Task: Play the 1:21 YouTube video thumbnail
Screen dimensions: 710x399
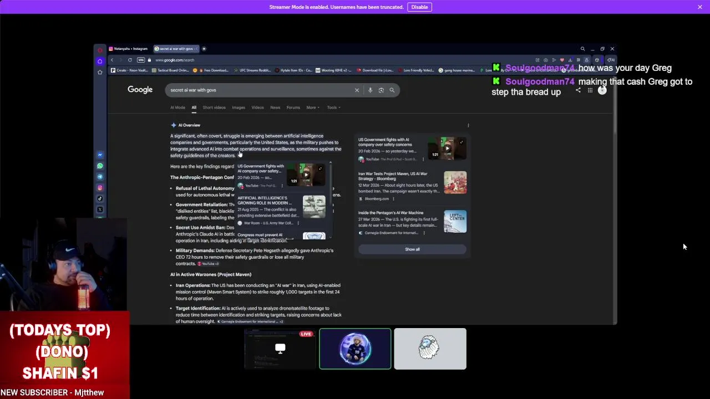Action: [x=447, y=149]
